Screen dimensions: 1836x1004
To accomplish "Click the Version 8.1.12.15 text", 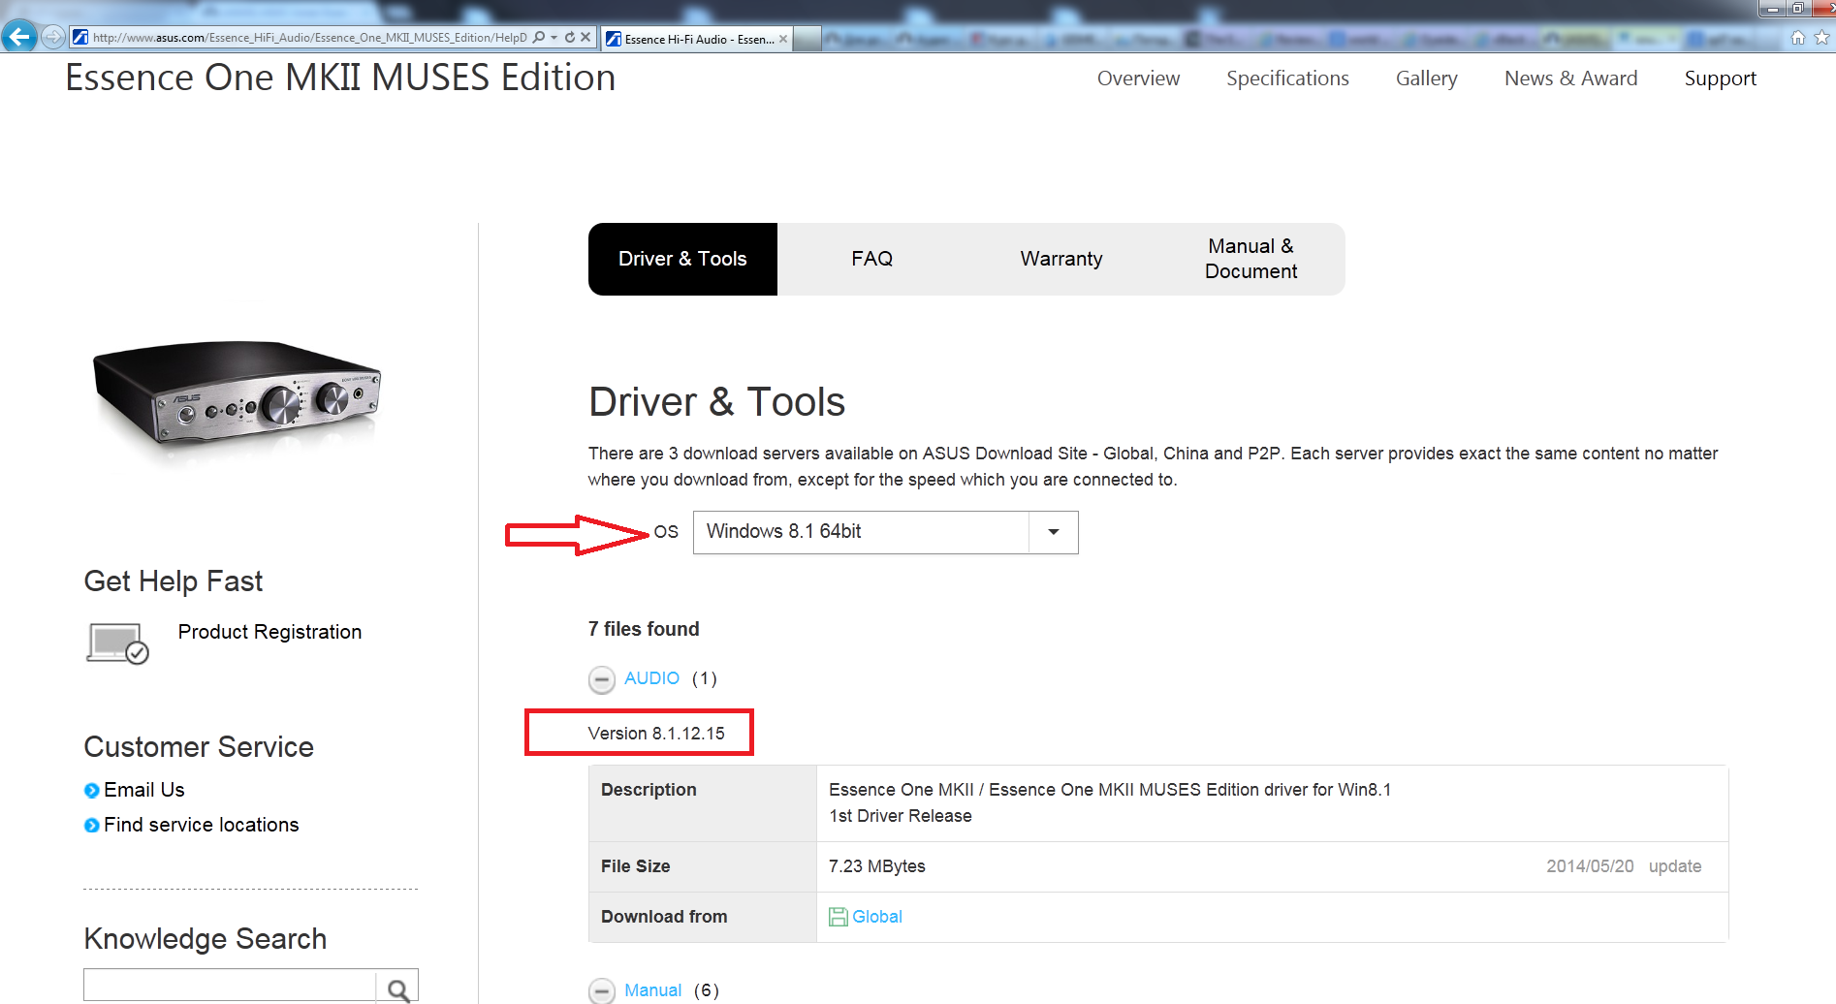I will point(656,734).
